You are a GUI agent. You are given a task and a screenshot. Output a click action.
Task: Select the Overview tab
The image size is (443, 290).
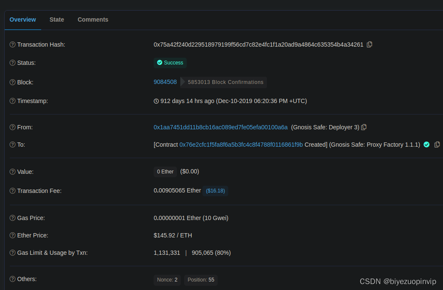coord(23,20)
